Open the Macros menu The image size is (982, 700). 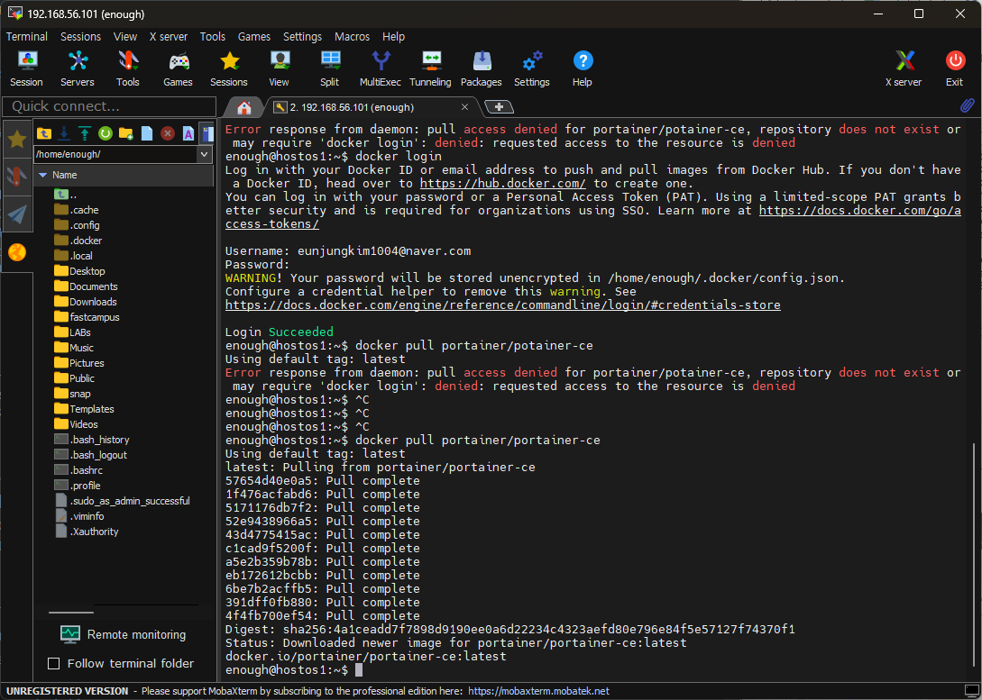[x=352, y=36]
